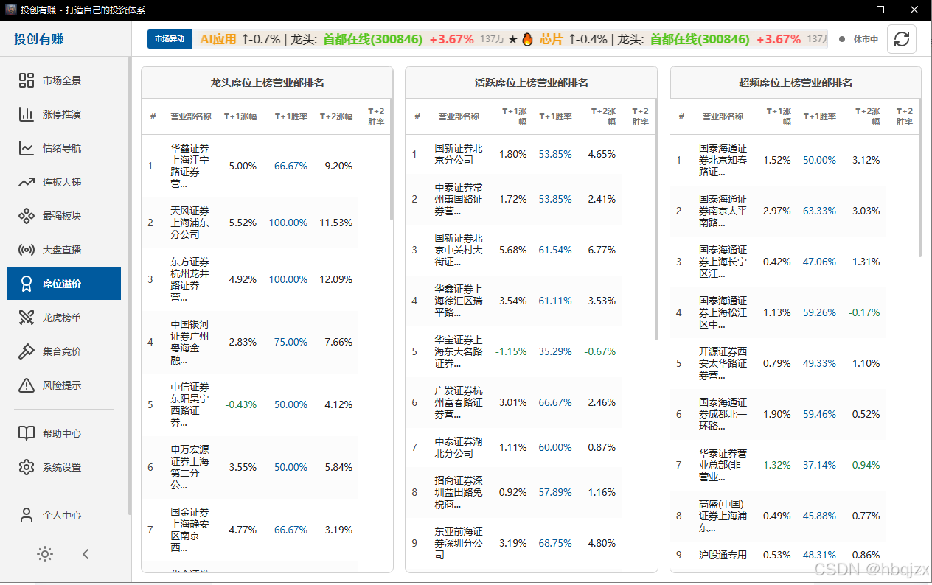This screenshot has width=932, height=585.
Task: Select 国新证券北京分公司 row name
Action: [459, 154]
